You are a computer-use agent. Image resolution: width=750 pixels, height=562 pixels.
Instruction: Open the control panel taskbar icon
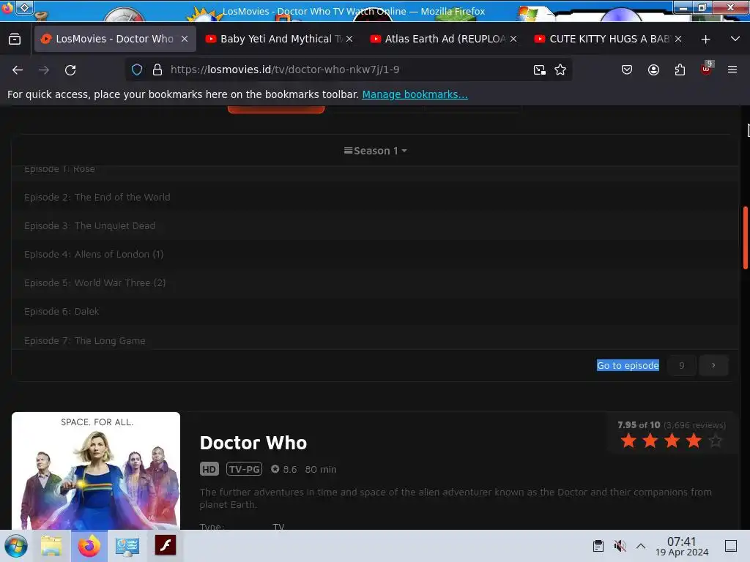point(127,546)
